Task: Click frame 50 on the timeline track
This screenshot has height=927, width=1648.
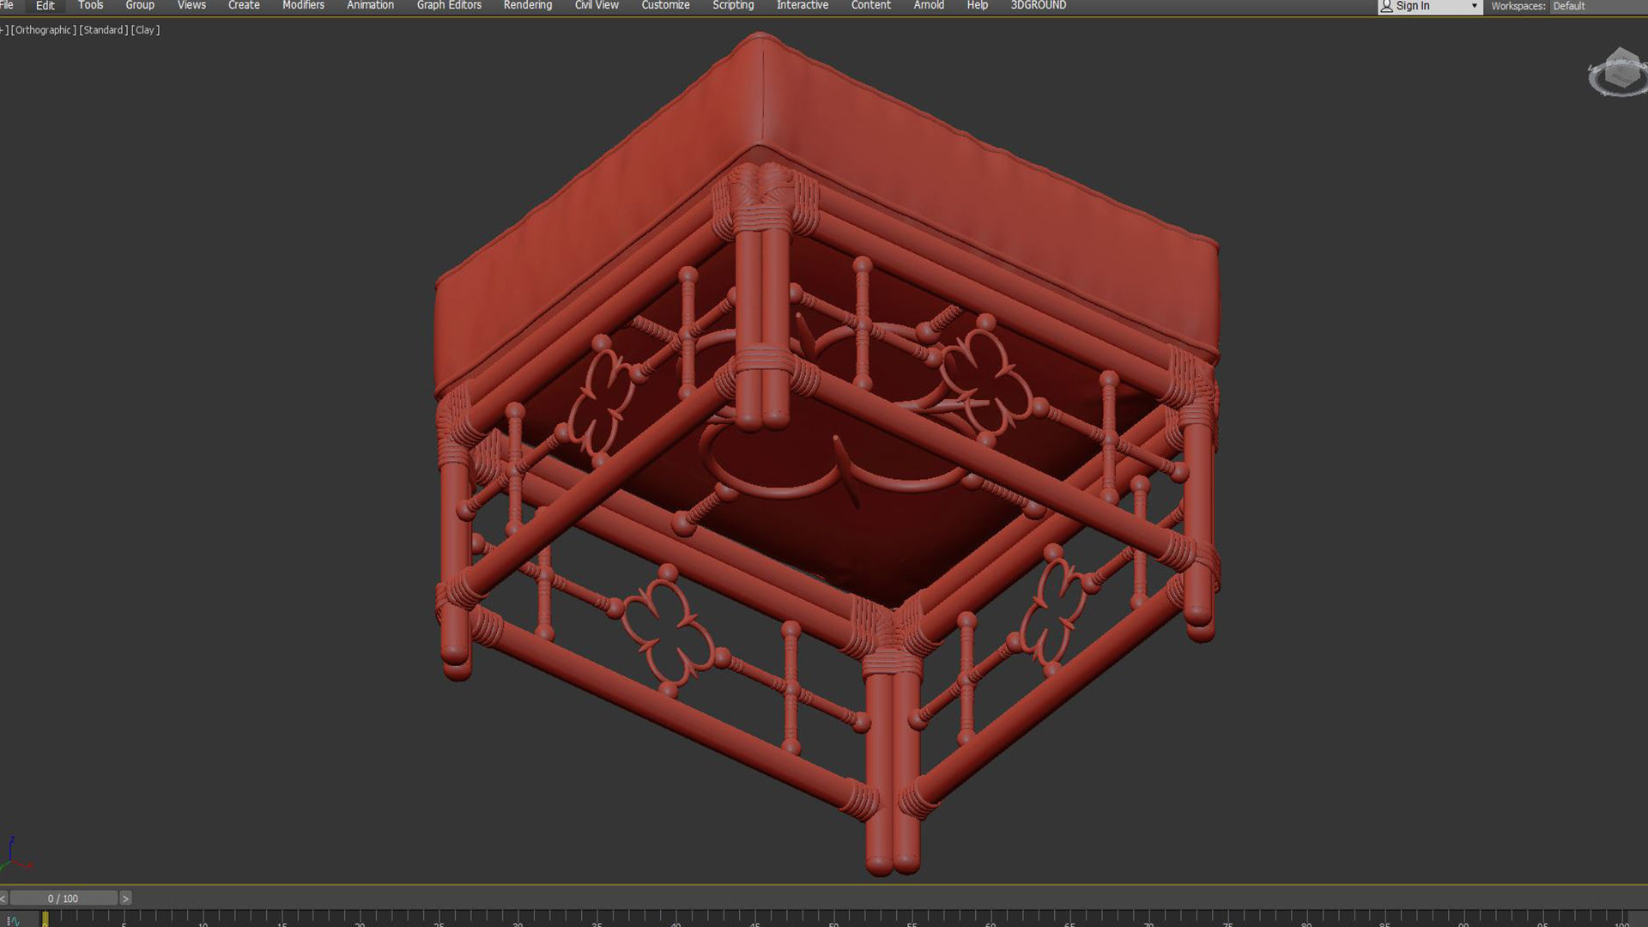Action: 833,918
